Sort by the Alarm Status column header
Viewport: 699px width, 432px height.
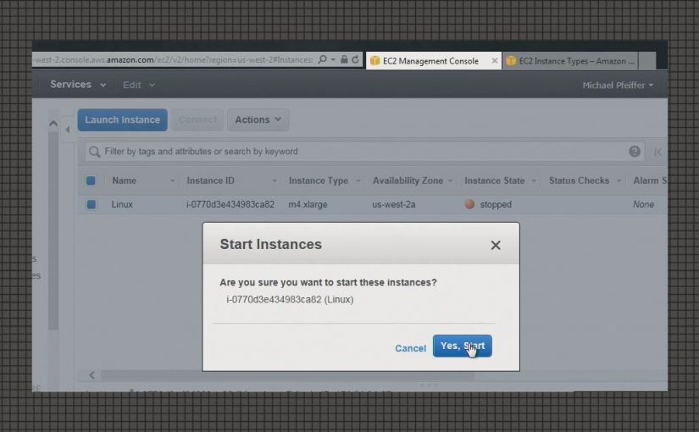coord(650,180)
